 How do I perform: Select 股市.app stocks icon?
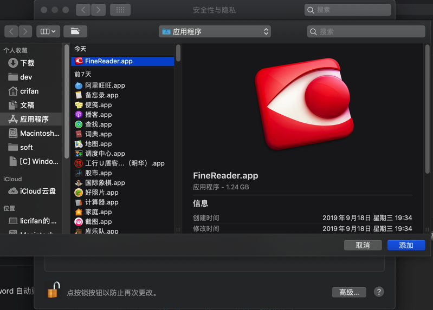tap(79, 173)
